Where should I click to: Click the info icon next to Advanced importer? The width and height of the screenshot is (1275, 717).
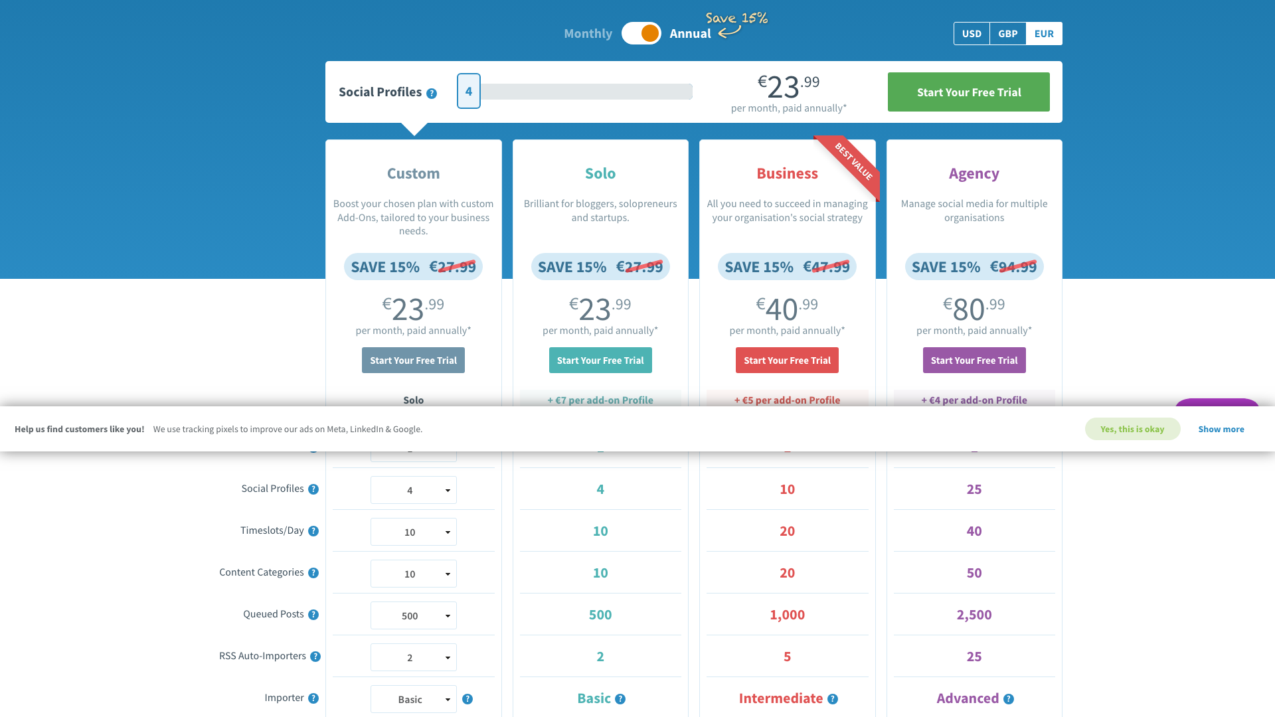[x=1009, y=699]
